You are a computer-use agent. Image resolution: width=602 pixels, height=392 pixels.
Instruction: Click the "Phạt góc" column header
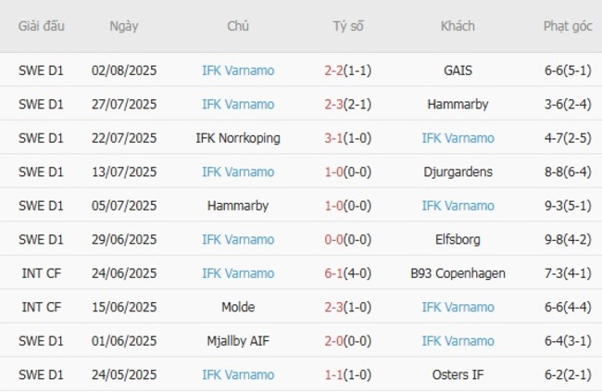pyautogui.click(x=568, y=26)
